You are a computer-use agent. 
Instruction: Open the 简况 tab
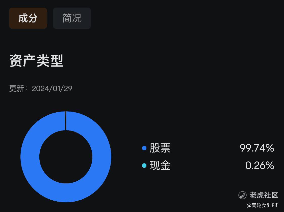pyautogui.click(x=72, y=18)
